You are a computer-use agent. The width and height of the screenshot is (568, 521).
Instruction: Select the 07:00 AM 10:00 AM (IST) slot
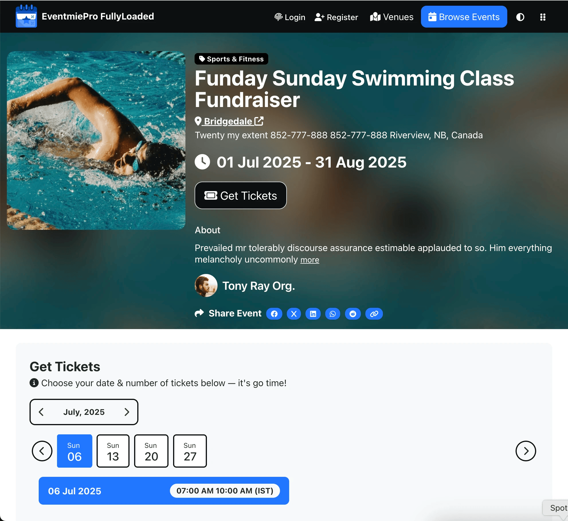[x=225, y=491]
